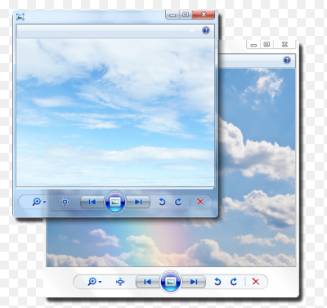The image size is (327, 308).
Task: Click Photo Viewer icon in front title bar
Action: (20, 16)
